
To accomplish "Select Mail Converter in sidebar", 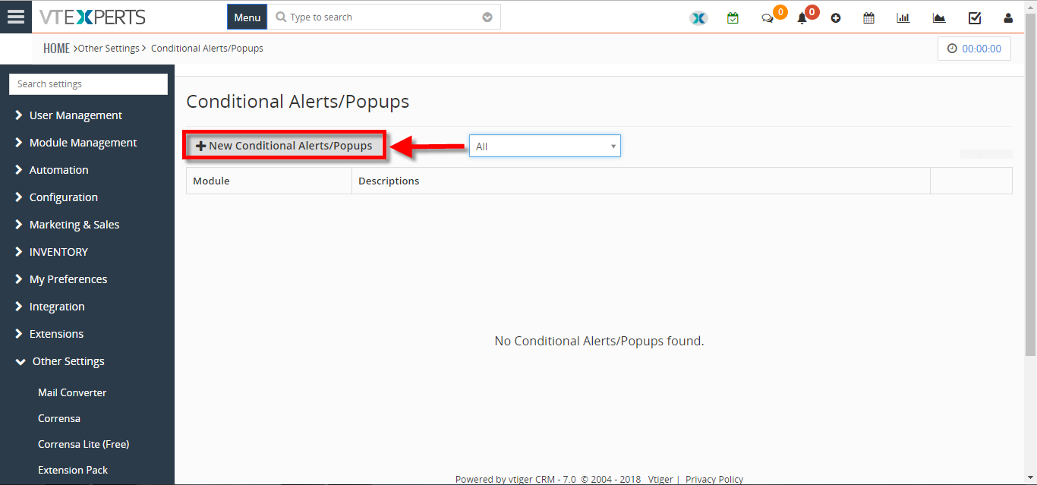I will pos(72,392).
